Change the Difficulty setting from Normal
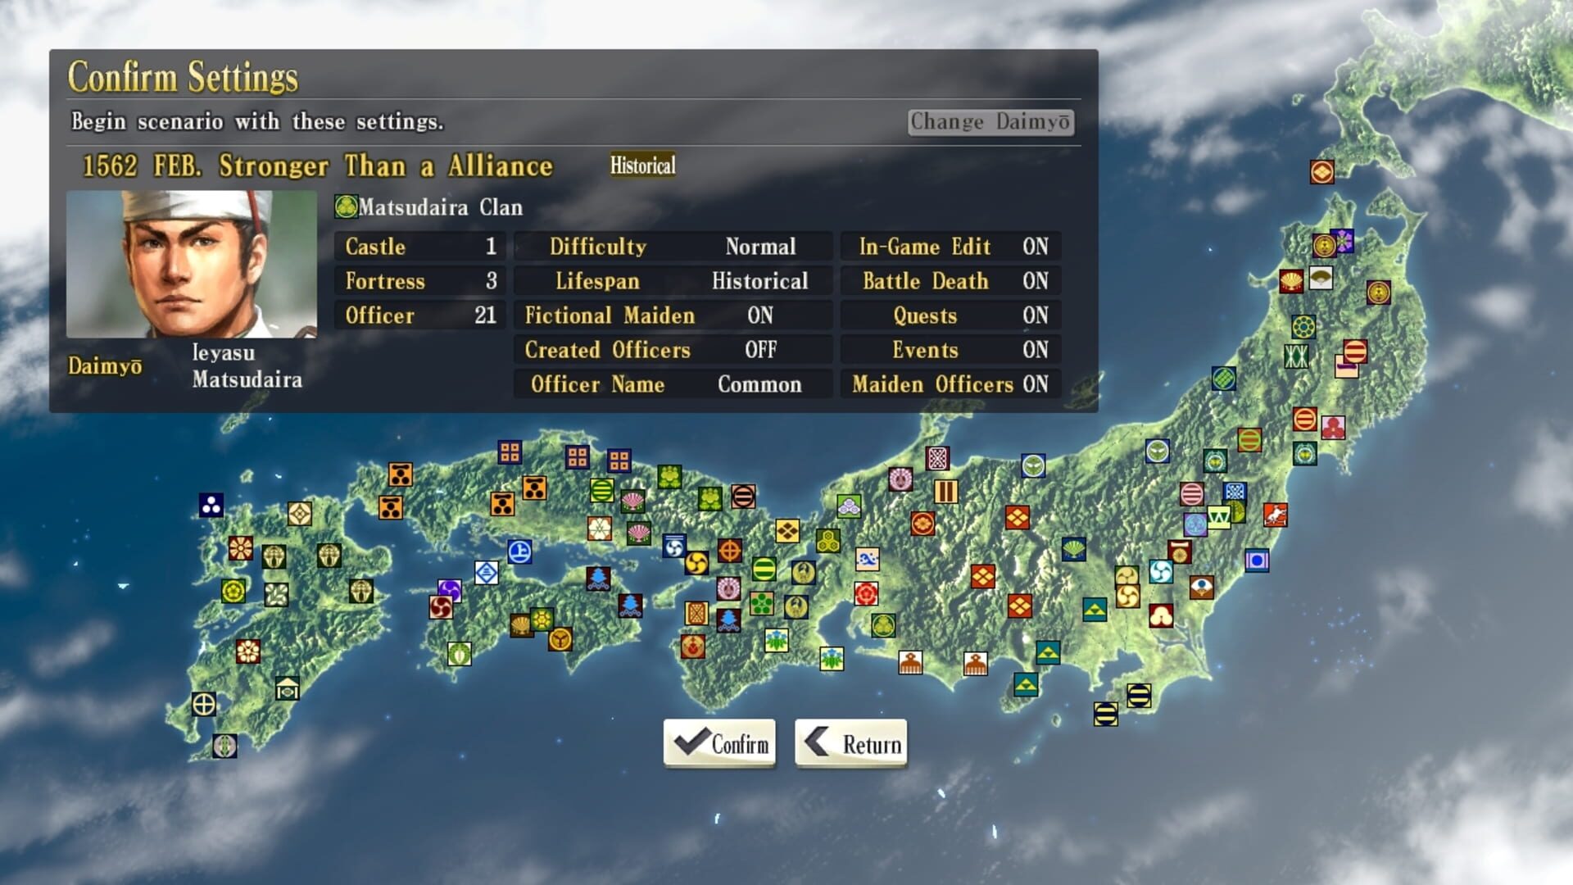Viewport: 1573px width, 885px height. coord(672,247)
